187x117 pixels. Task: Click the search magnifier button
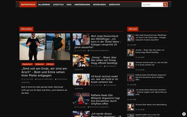(x=165, y=4)
